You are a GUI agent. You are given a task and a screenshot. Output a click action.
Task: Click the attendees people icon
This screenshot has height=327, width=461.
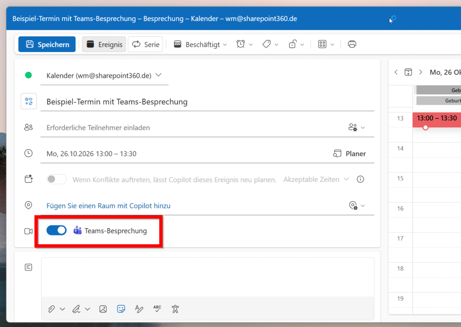(x=28, y=128)
